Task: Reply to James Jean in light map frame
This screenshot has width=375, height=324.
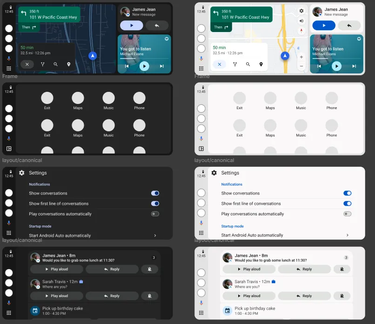Action: [349, 26]
